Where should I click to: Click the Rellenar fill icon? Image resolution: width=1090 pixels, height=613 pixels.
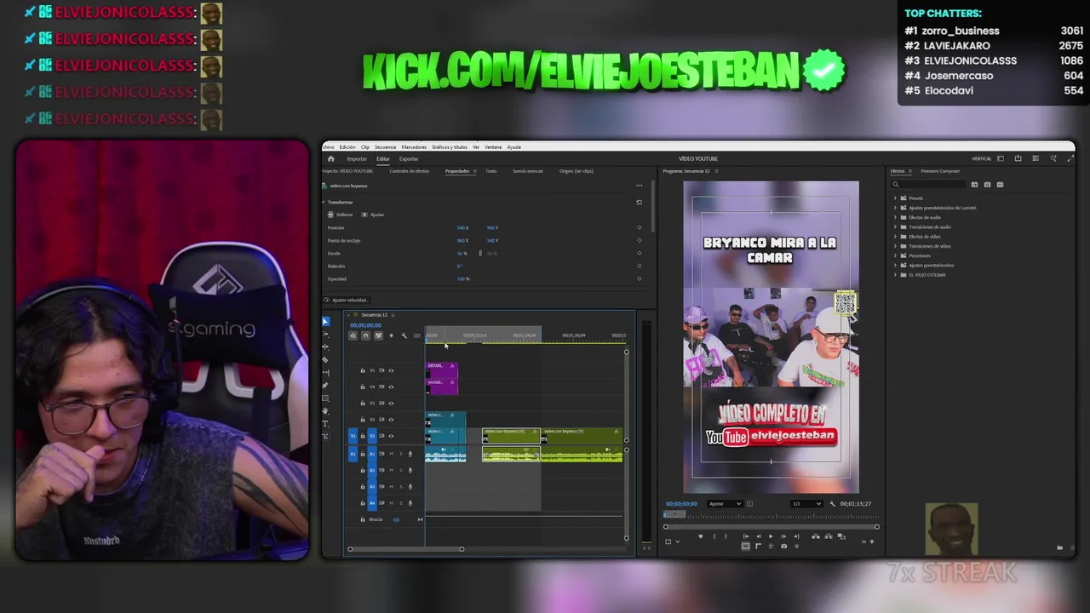click(x=332, y=215)
